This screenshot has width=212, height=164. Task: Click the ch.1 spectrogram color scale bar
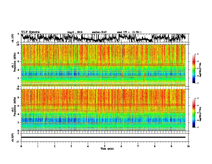[x=194, y=69]
